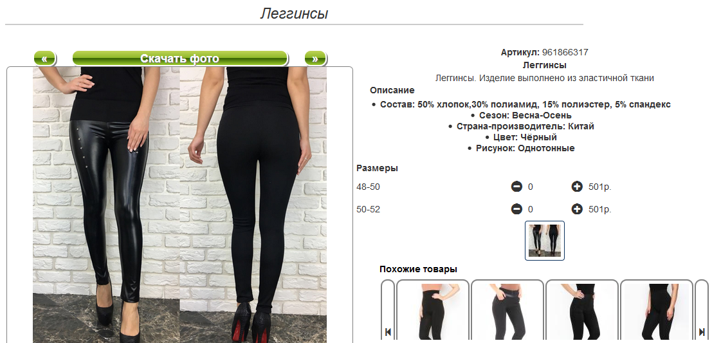Increase quantity for size 48-50

pyautogui.click(x=577, y=187)
